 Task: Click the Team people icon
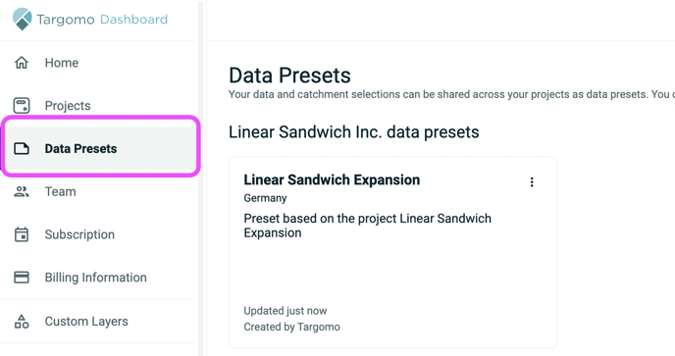pos(22,191)
